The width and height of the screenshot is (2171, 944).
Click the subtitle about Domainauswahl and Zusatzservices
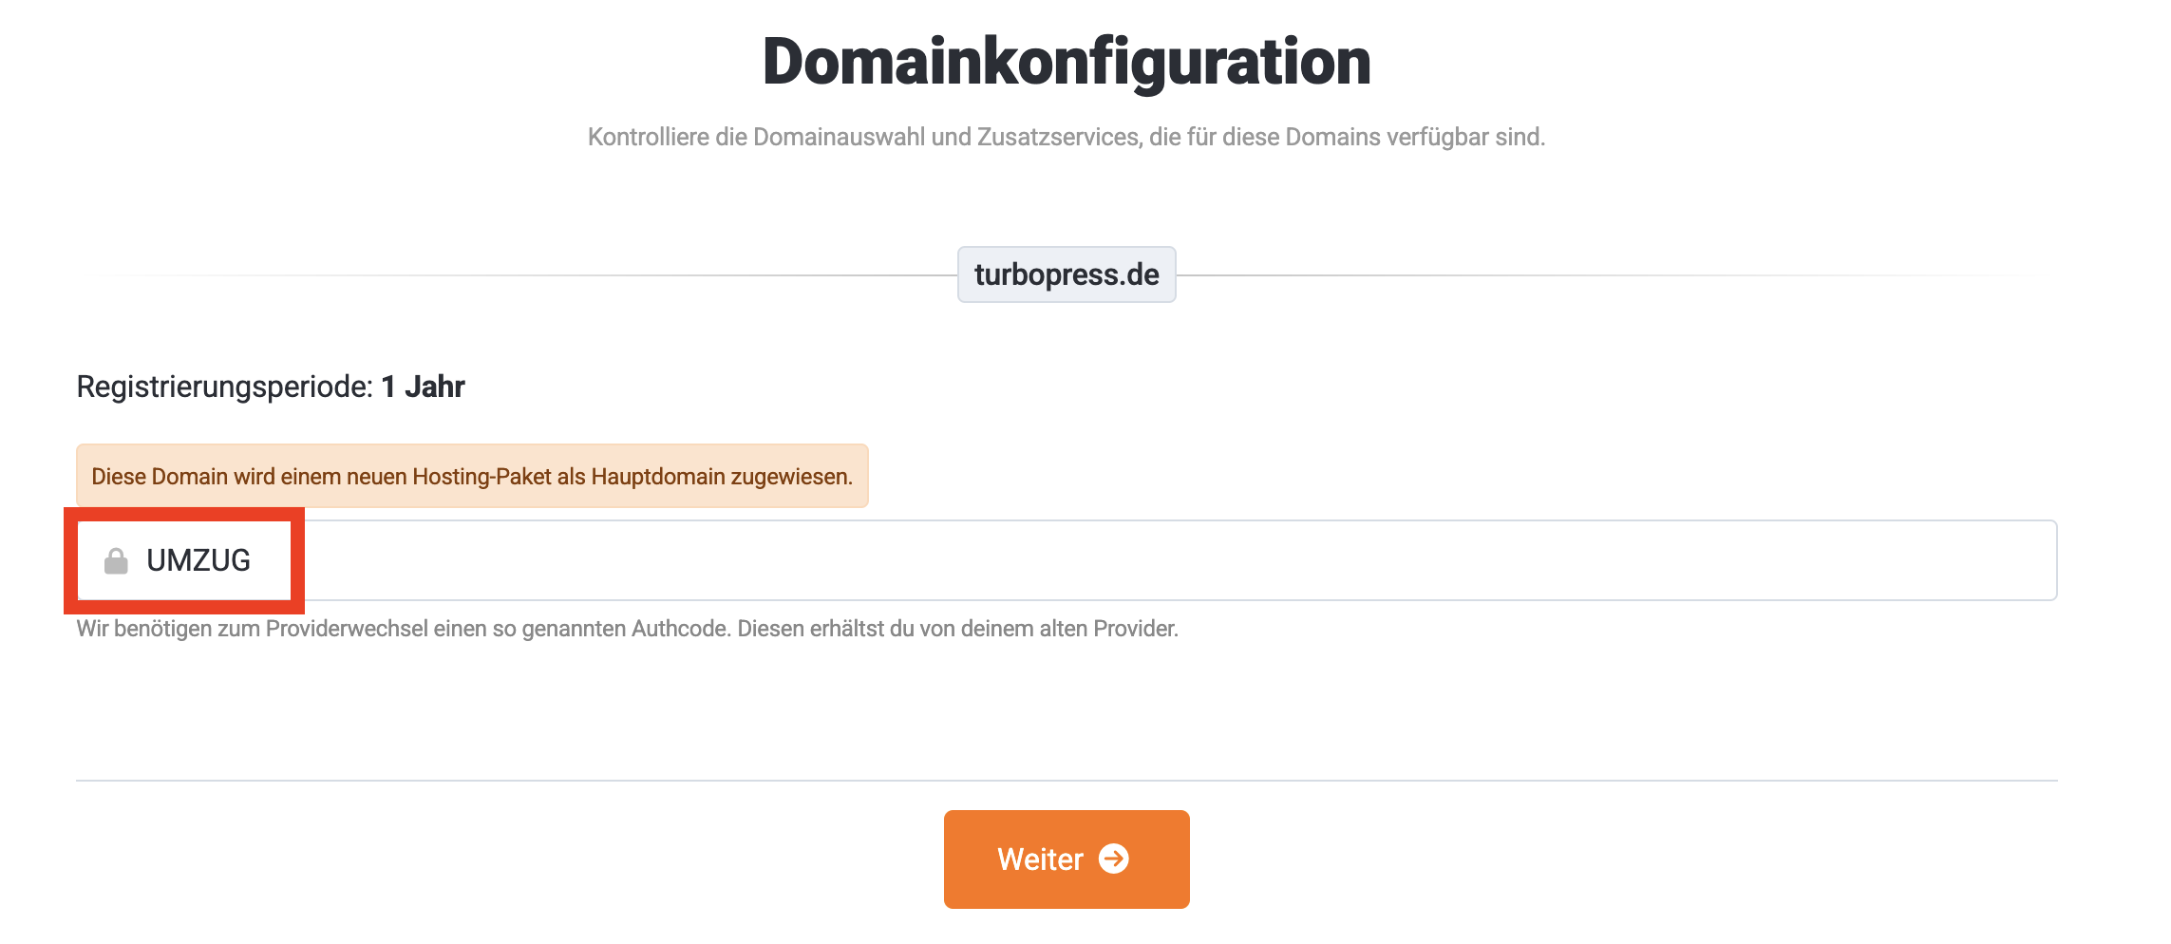pos(1067,137)
